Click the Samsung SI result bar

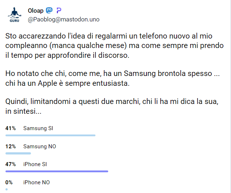click(x=50, y=135)
